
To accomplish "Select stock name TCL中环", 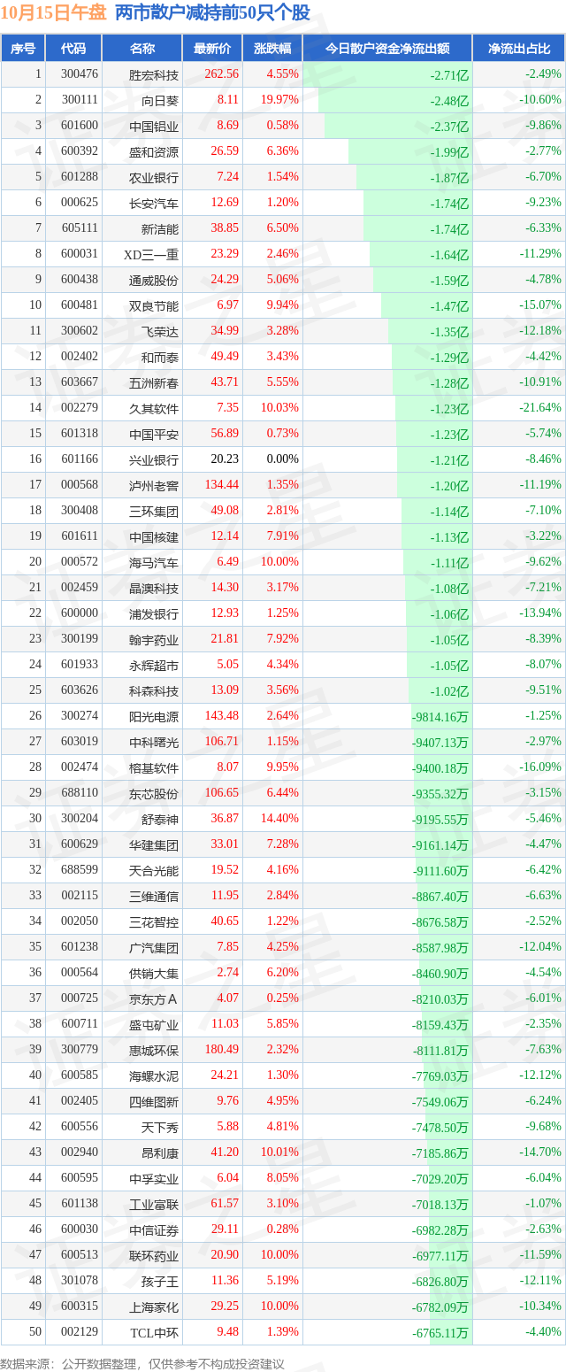I will point(154,1332).
